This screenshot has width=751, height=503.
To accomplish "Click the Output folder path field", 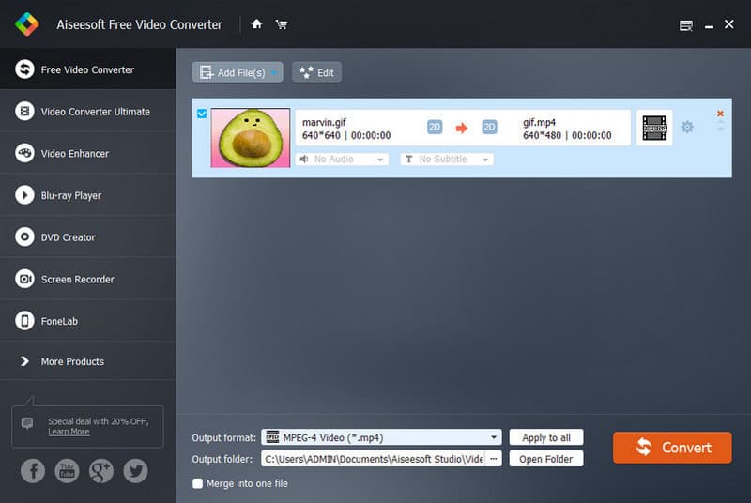I will (x=373, y=459).
